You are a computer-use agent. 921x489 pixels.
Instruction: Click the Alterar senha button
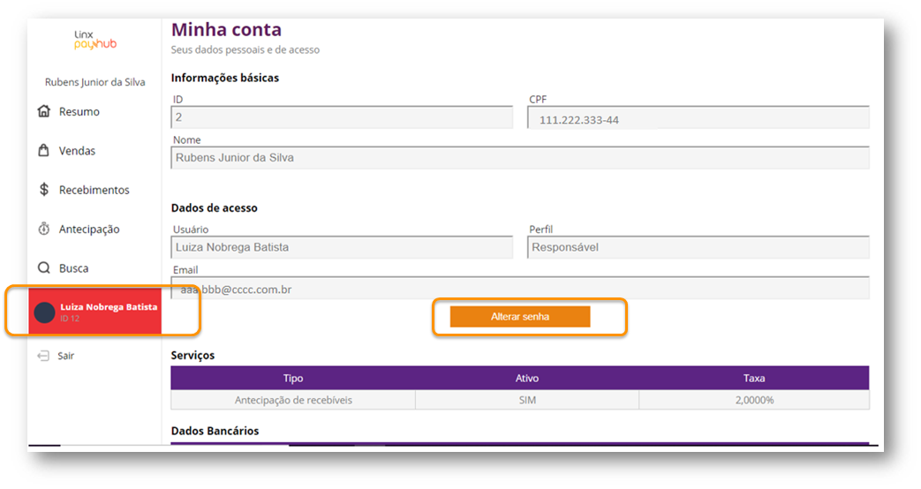point(520,316)
